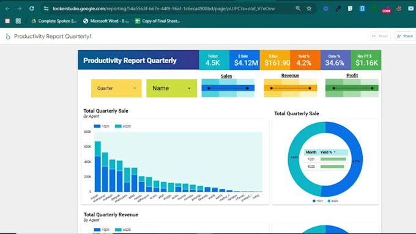416x234 pixels.
Task: Click the $ Rev $161.90 scorecard
Action: point(275,60)
